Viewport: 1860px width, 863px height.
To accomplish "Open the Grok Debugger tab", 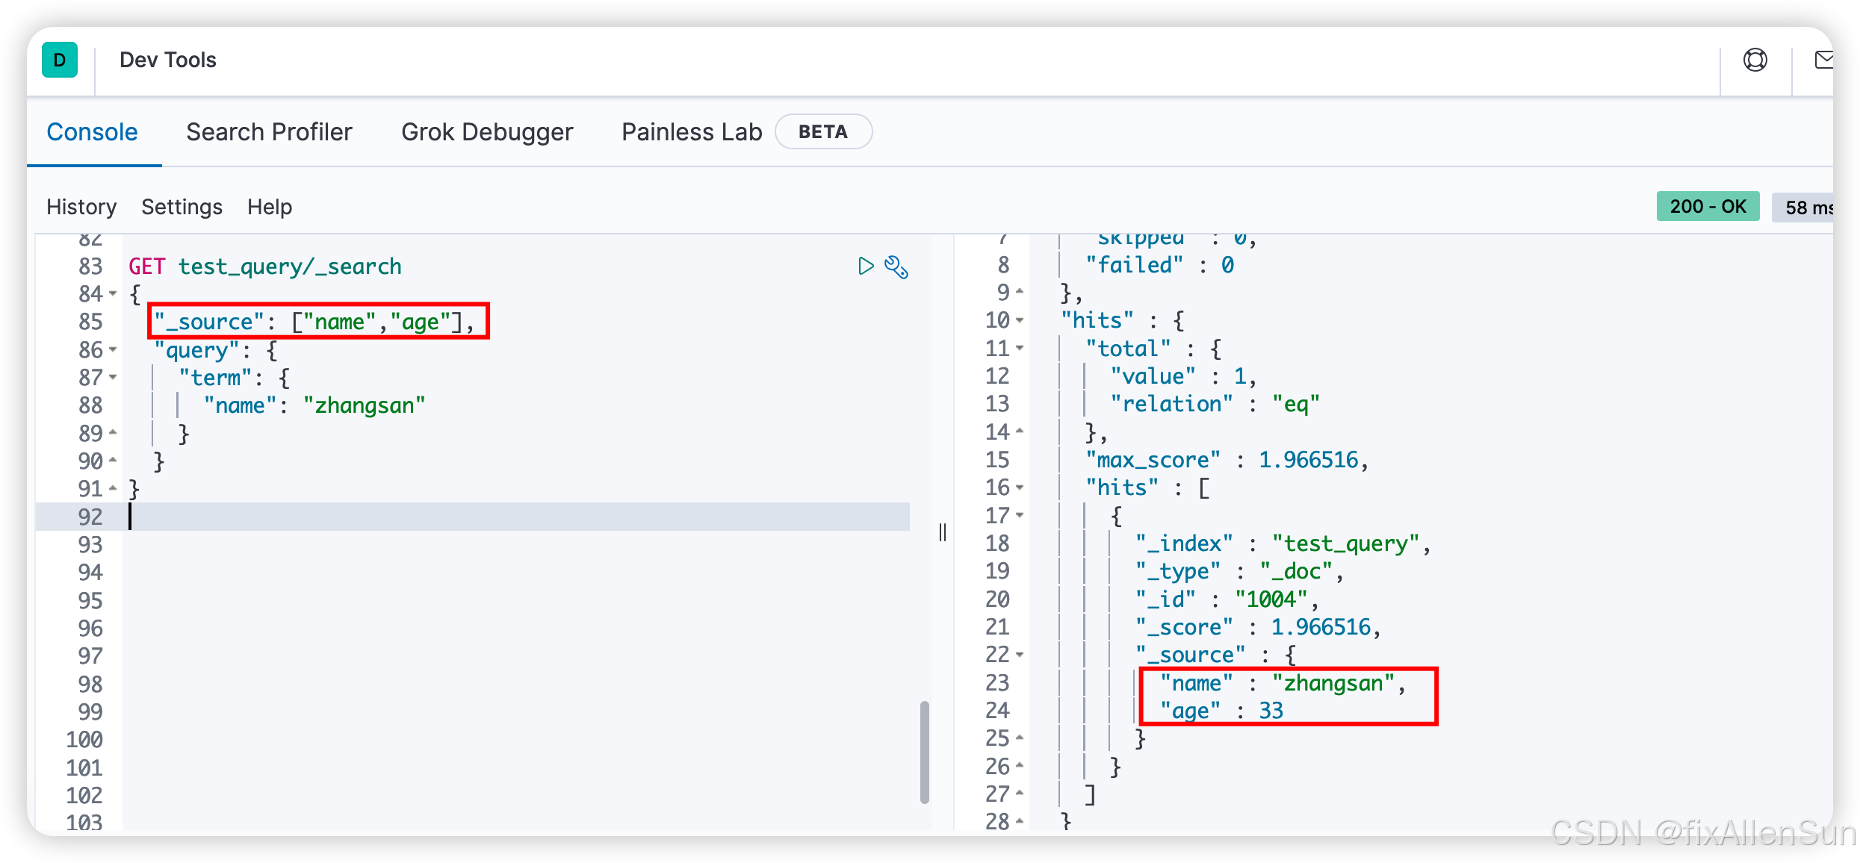I will [487, 132].
